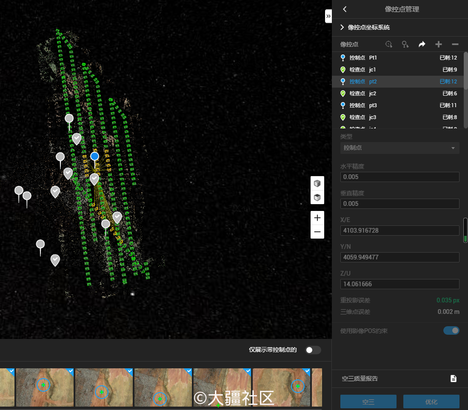Image resolution: width=468 pixels, height=410 pixels.
Task: Click the upper 3D cube view icon
Action: tap(317, 183)
